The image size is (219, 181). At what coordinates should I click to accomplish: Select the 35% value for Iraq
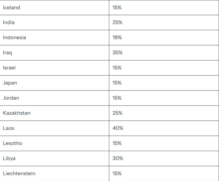pyautogui.click(x=117, y=53)
